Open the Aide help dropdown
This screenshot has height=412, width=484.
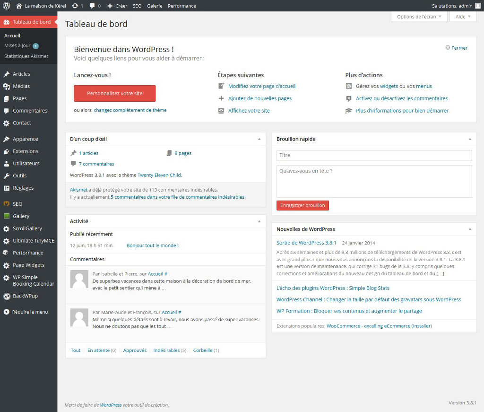(463, 17)
